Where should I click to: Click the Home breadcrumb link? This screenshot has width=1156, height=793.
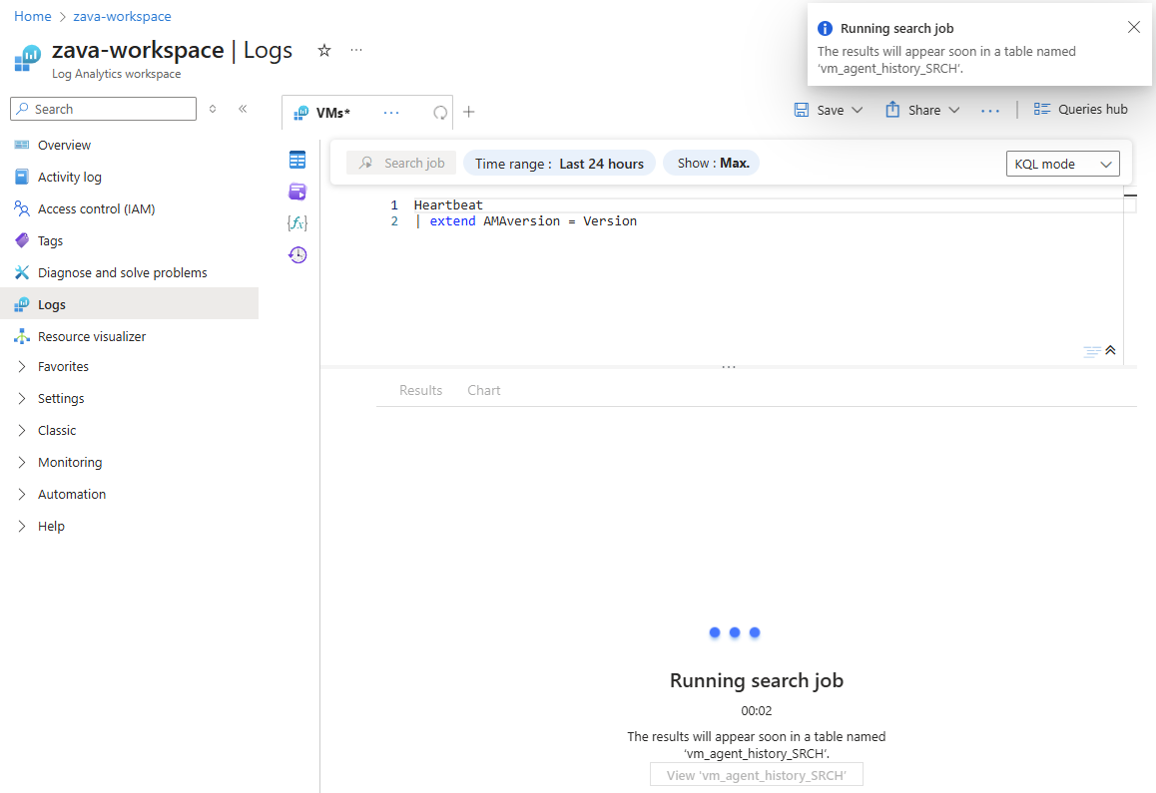point(32,16)
